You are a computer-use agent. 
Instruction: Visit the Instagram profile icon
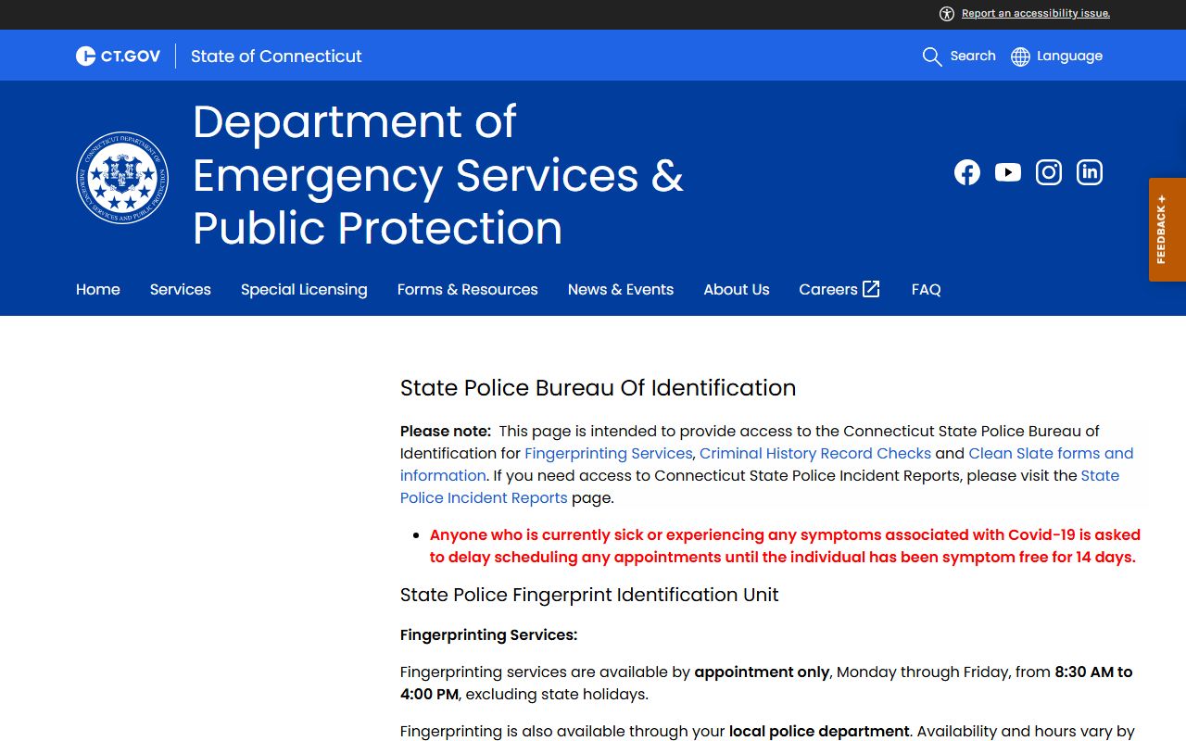tap(1048, 172)
